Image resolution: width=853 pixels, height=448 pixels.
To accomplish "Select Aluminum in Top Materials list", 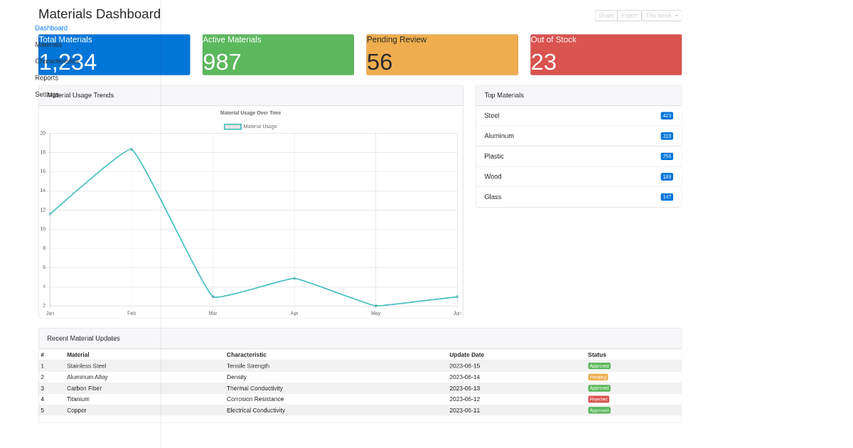I will tap(579, 136).
